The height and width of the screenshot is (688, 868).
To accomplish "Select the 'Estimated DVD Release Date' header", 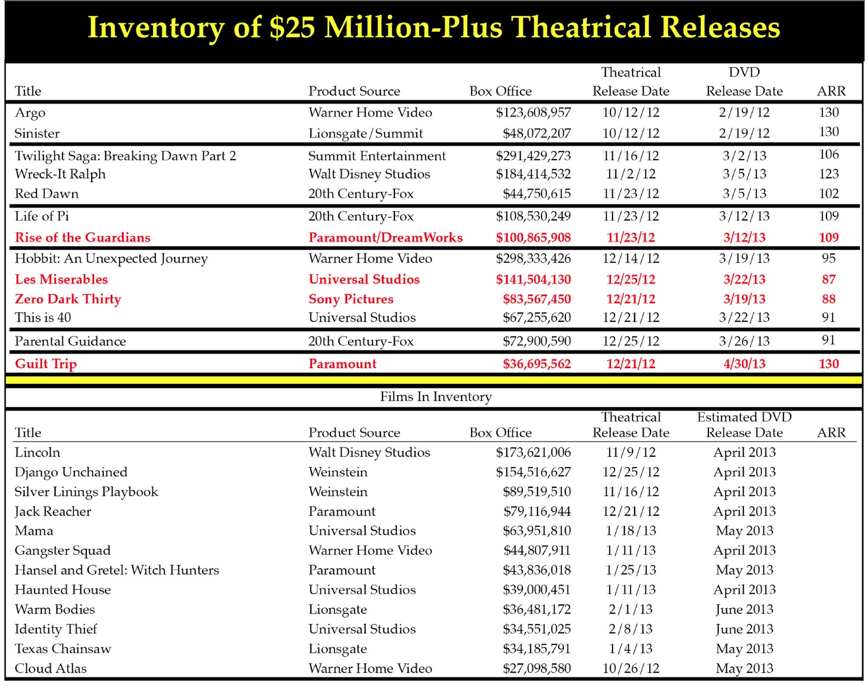I will [744, 425].
